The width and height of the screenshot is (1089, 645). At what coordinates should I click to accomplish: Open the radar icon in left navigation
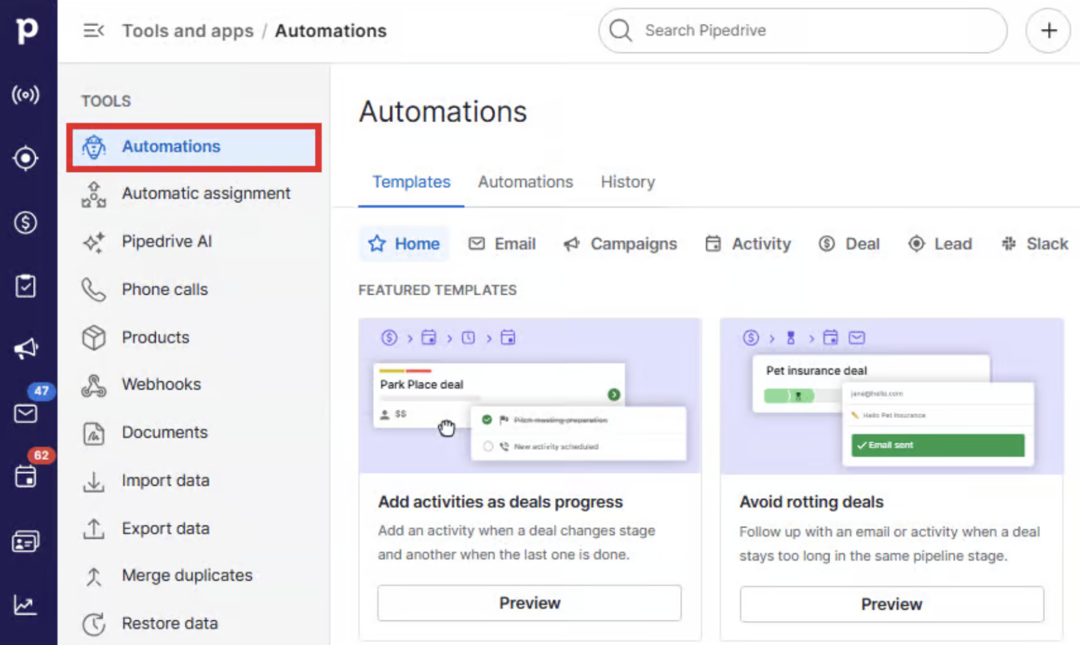26,95
